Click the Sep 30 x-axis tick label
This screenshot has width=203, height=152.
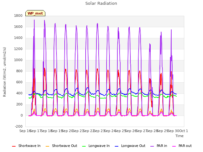point(174,131)
